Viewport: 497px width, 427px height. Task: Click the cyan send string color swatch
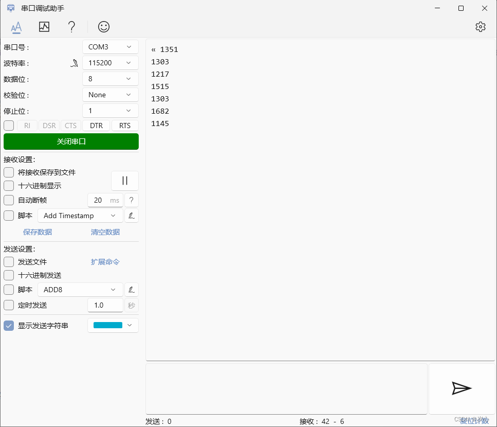pos(108,325)
